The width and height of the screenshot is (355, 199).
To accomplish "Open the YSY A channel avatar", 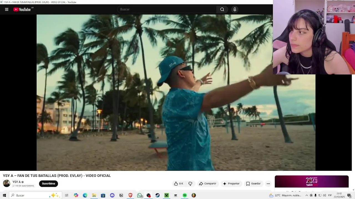I will click(x=7, y=183).
